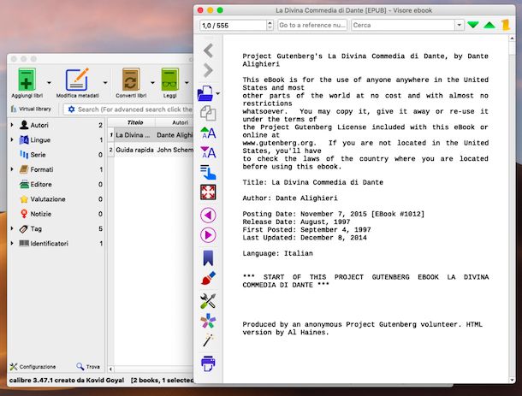Open Leggi dropdown arrow
The image size is (522, 396).
click(187, 82)
